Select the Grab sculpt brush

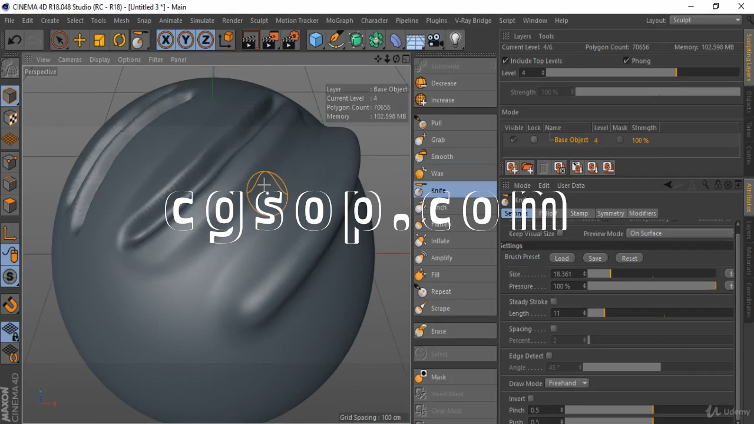point(455,140)
